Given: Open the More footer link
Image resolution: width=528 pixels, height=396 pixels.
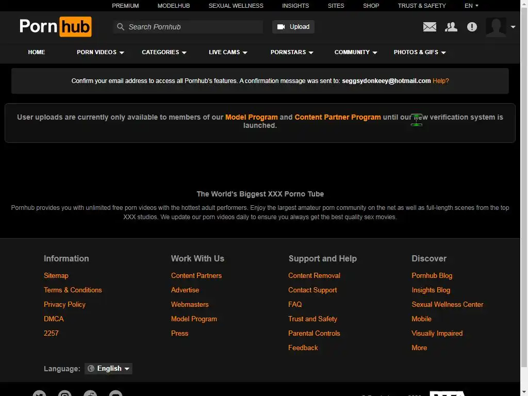Looking at the screenshot, I should click(419, 348).
